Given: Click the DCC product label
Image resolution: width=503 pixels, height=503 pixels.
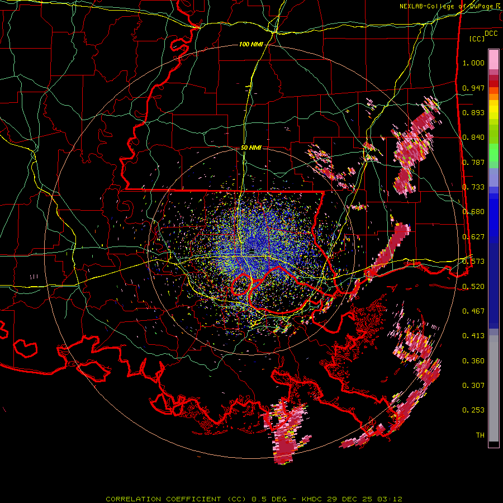Looking at the screenshot, I should 491,34.
